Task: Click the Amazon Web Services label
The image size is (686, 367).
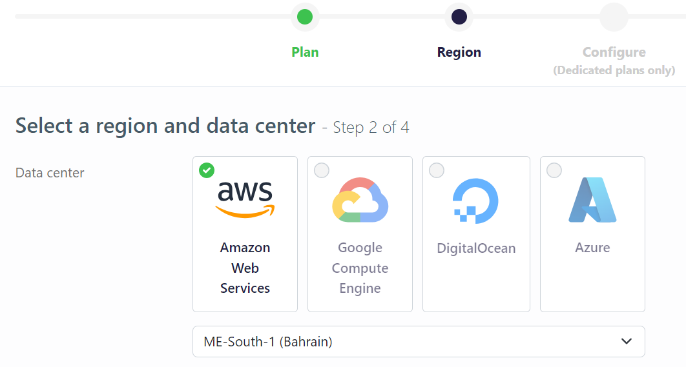Action: [245, 268]
